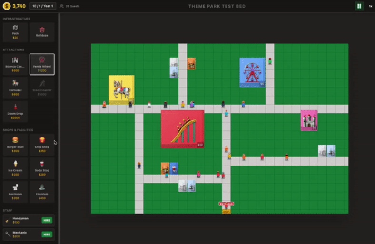The height and width of the screenshot is (244, 375).
Task: Choose the Ice Cream stall
Action: click(x=15, y=168)
